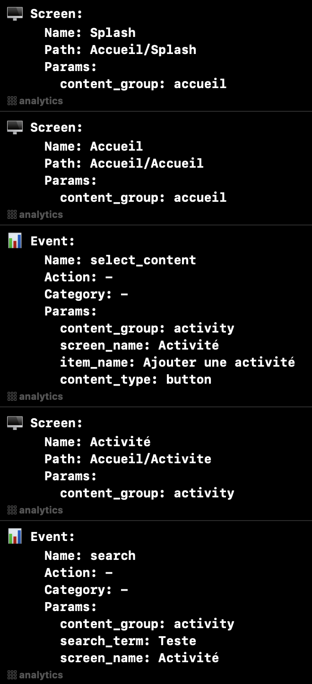The width and height of the screenshot is (312, 684).
Task: Click the "Name: search" event line
Action: tap(90, 556)
